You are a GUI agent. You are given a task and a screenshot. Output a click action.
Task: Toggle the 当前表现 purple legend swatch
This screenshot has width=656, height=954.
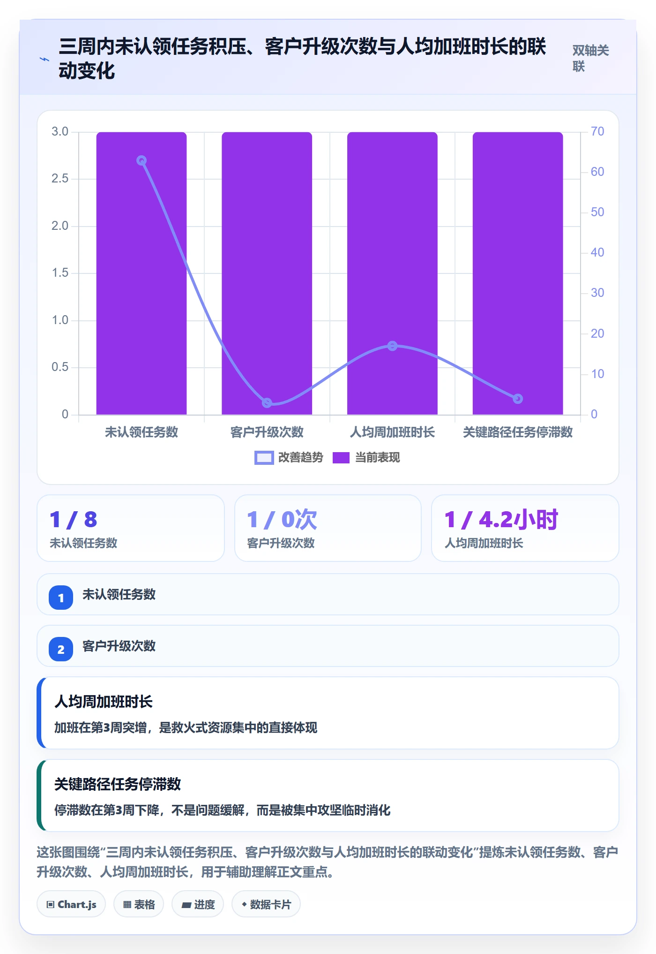(x=341, y=458)
